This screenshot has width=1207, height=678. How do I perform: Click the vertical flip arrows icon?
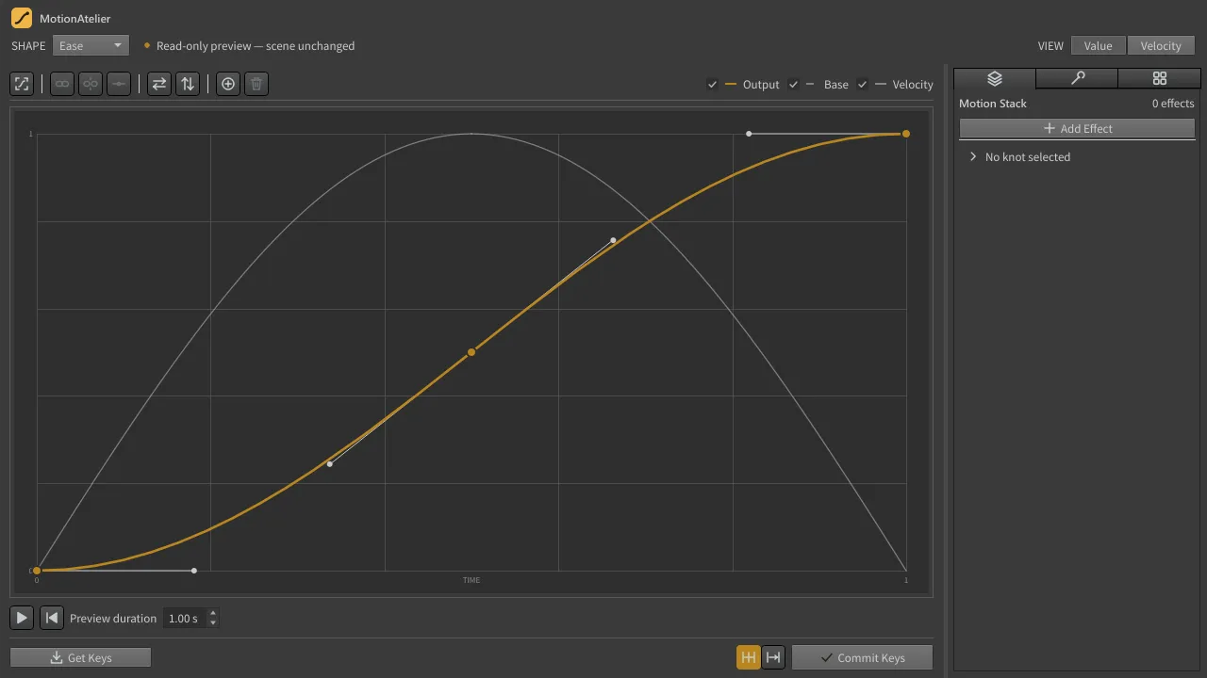click(x=188, y=84)
